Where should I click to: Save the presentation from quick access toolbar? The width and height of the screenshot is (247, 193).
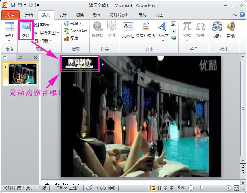pyautogui.click(x=13, y=5)
